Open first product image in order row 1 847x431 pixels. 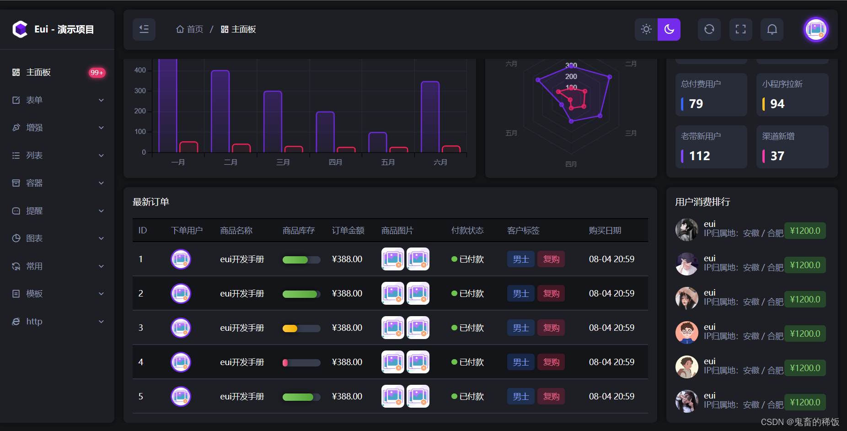[x=393, y=259]
